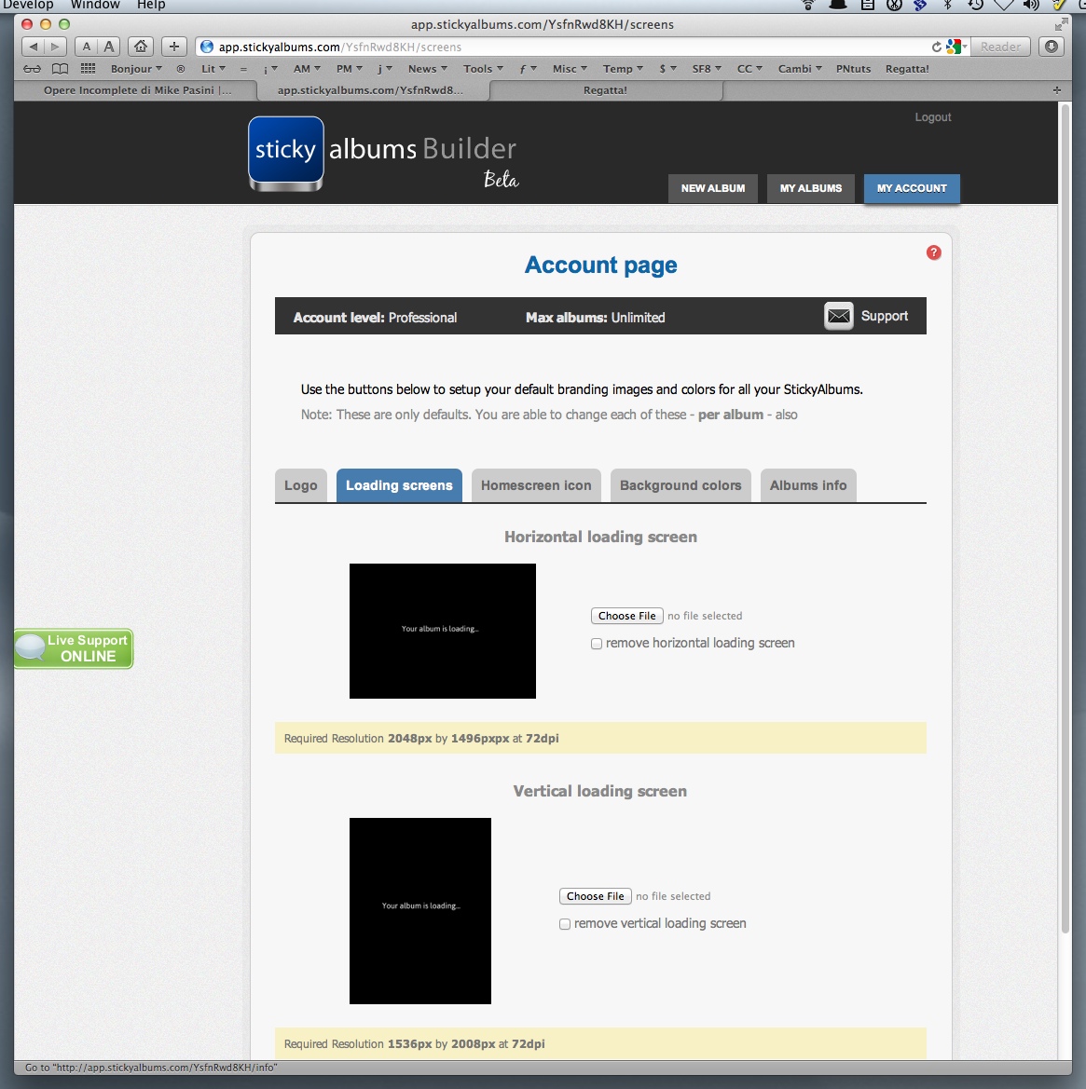Viewport: 1086px width, 1089px height.
Task: Enable remove horizontal loading screen checkbox
Action: (x=597, y=644)
